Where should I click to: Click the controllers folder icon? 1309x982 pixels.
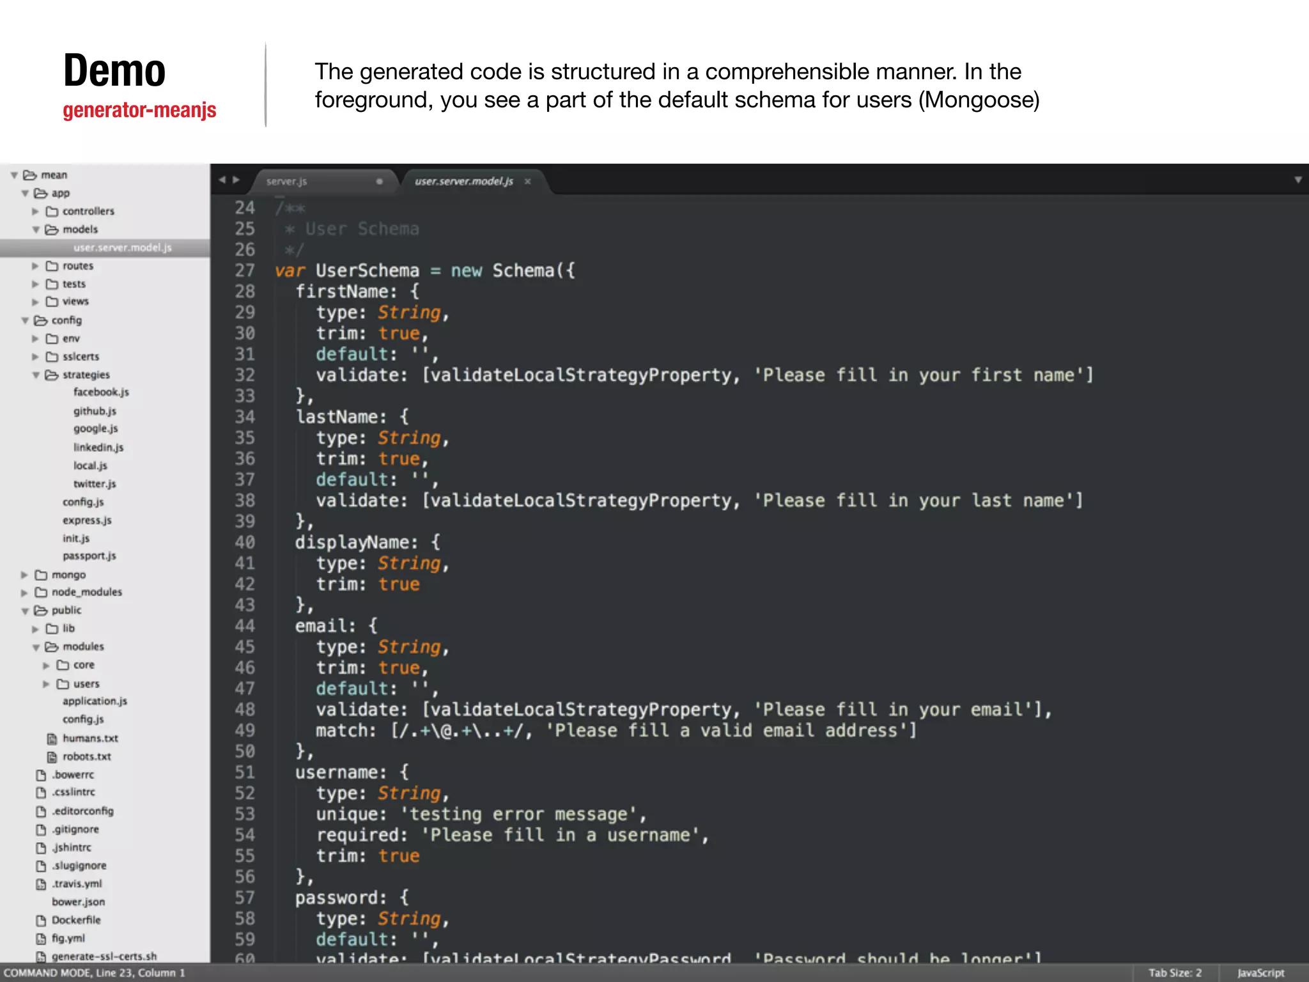[x=52, y=212]
